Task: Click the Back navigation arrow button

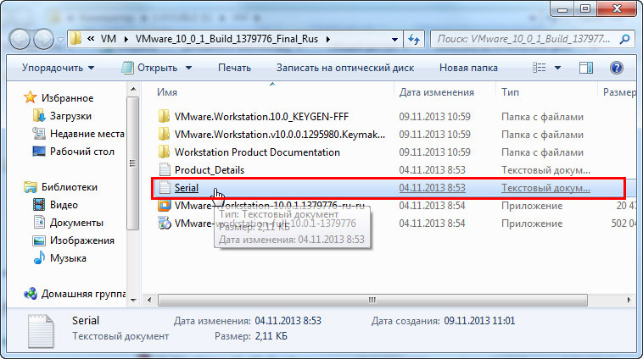Action: tap(20, 39)
